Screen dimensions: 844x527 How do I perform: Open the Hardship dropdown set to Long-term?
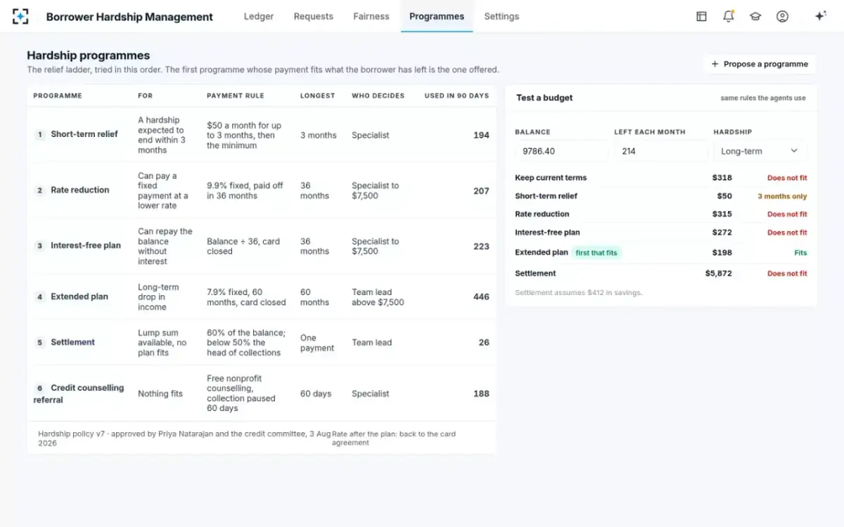(760, 151)
